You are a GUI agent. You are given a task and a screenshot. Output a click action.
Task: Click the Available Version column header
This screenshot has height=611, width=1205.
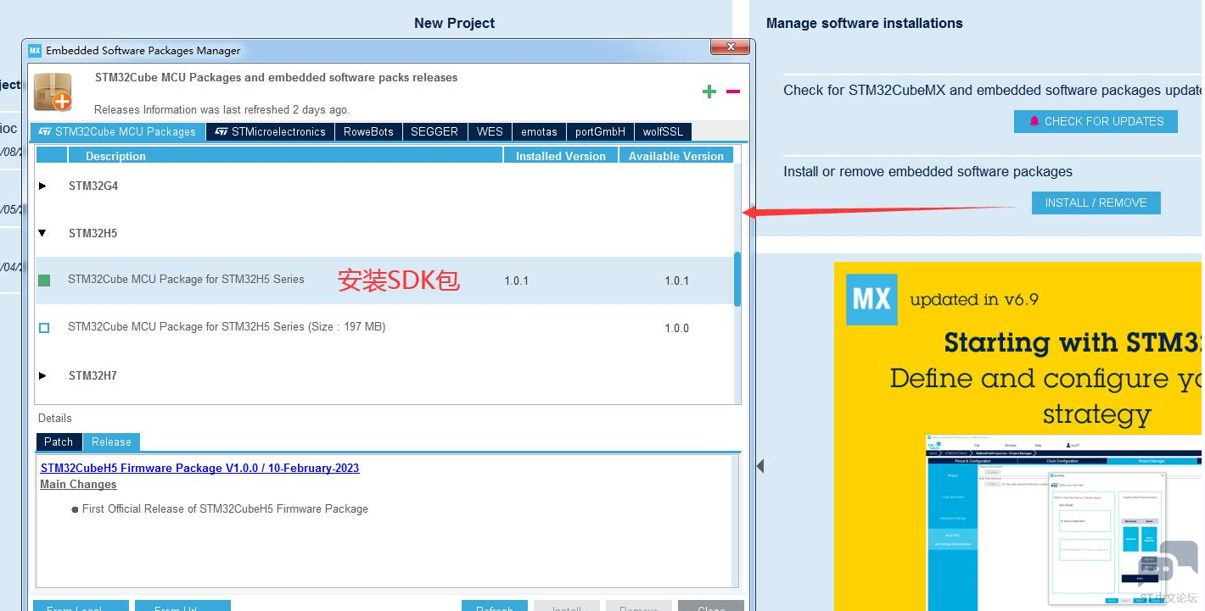click(676, 156)
